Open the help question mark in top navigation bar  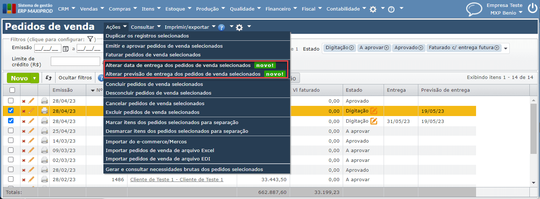pyautogui.click(x=391, y=9)
